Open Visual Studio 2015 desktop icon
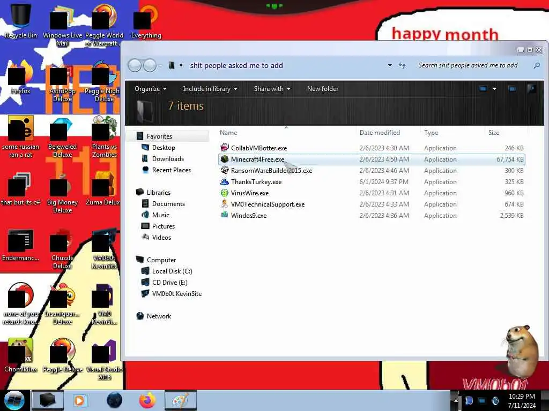Viewport: 549px width, 411px height. click(105, 360)
